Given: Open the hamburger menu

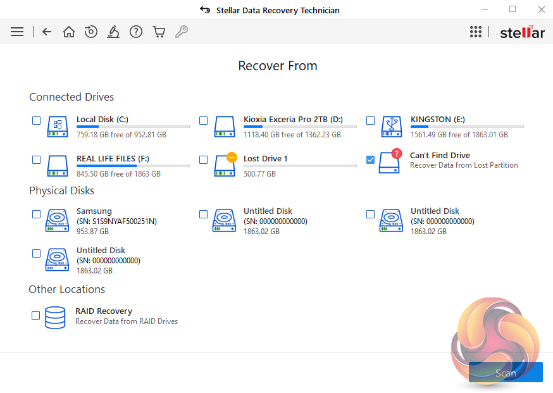Looking at the screenshot, I should click(x=17, y=32).
